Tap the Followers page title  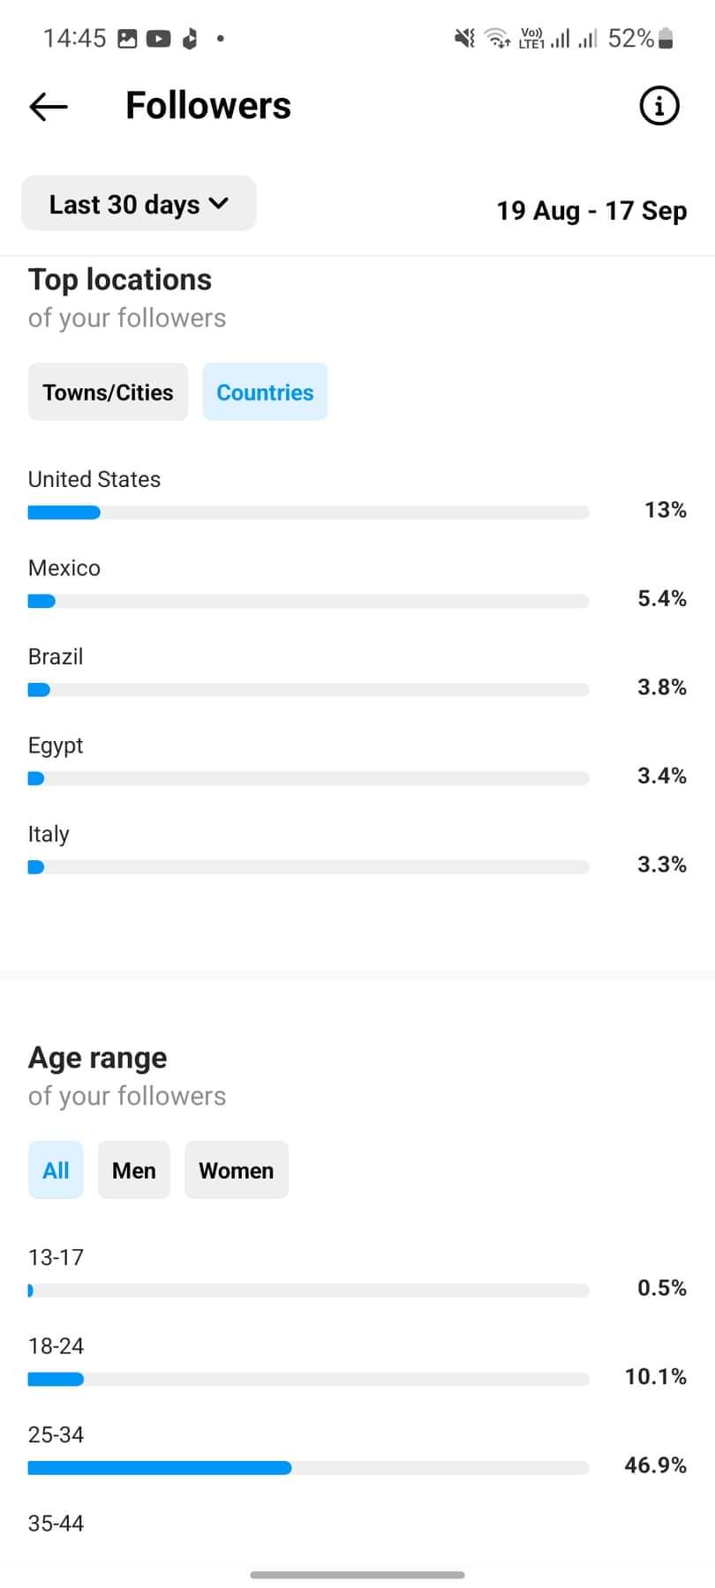tap(208, 105)
